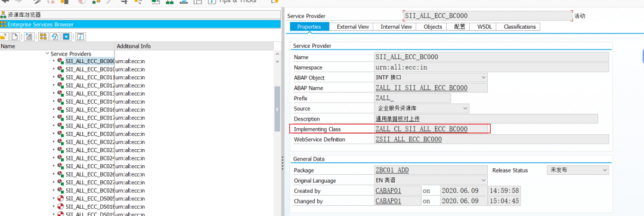Open the Original Language dropdown
The width and height of the screenshot is (644, 216).
point(483,180)
